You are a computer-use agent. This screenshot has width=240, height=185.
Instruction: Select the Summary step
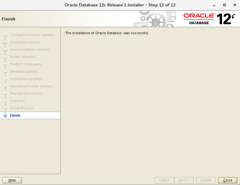point(17,101)
